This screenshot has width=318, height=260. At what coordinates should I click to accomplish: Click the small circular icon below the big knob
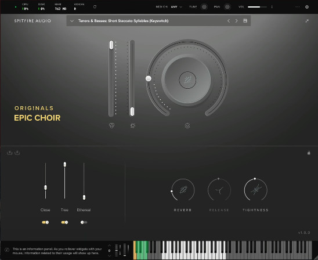coord(187,126)
